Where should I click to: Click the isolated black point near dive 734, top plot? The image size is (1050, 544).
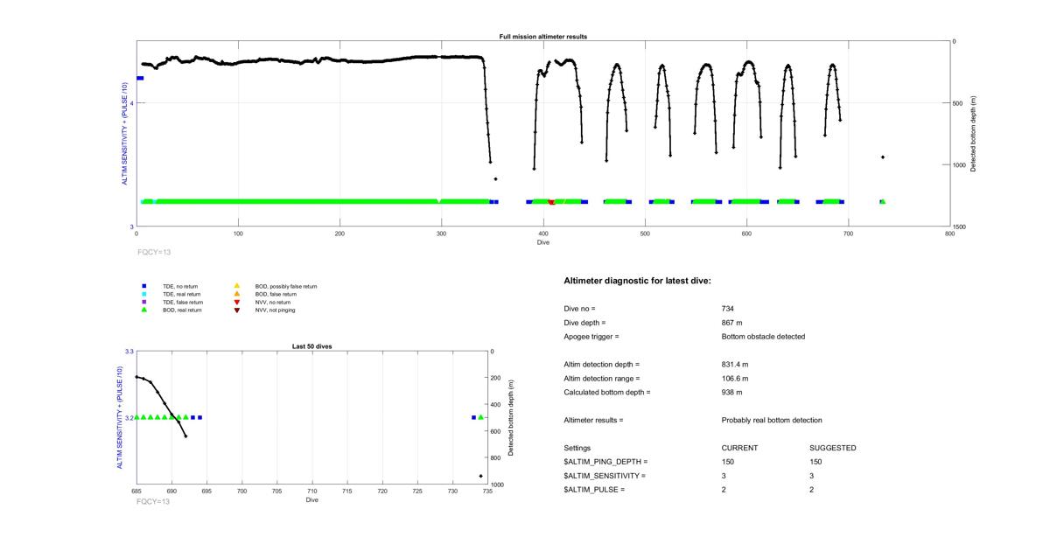(x=883, y=157)
